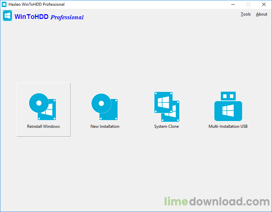Click the Multi-Installation USB drive icon

(x=228, y=106)
